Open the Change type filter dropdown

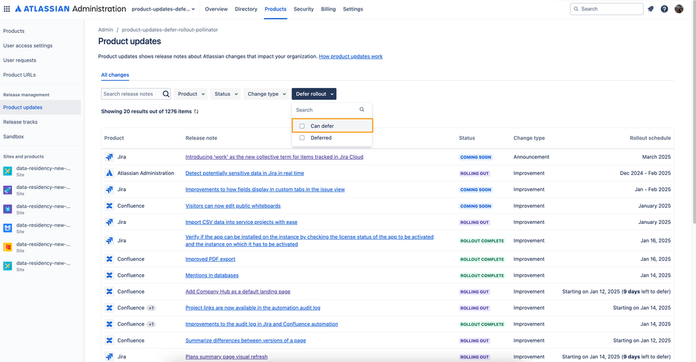pyautogui.click(x=266, y=93)
